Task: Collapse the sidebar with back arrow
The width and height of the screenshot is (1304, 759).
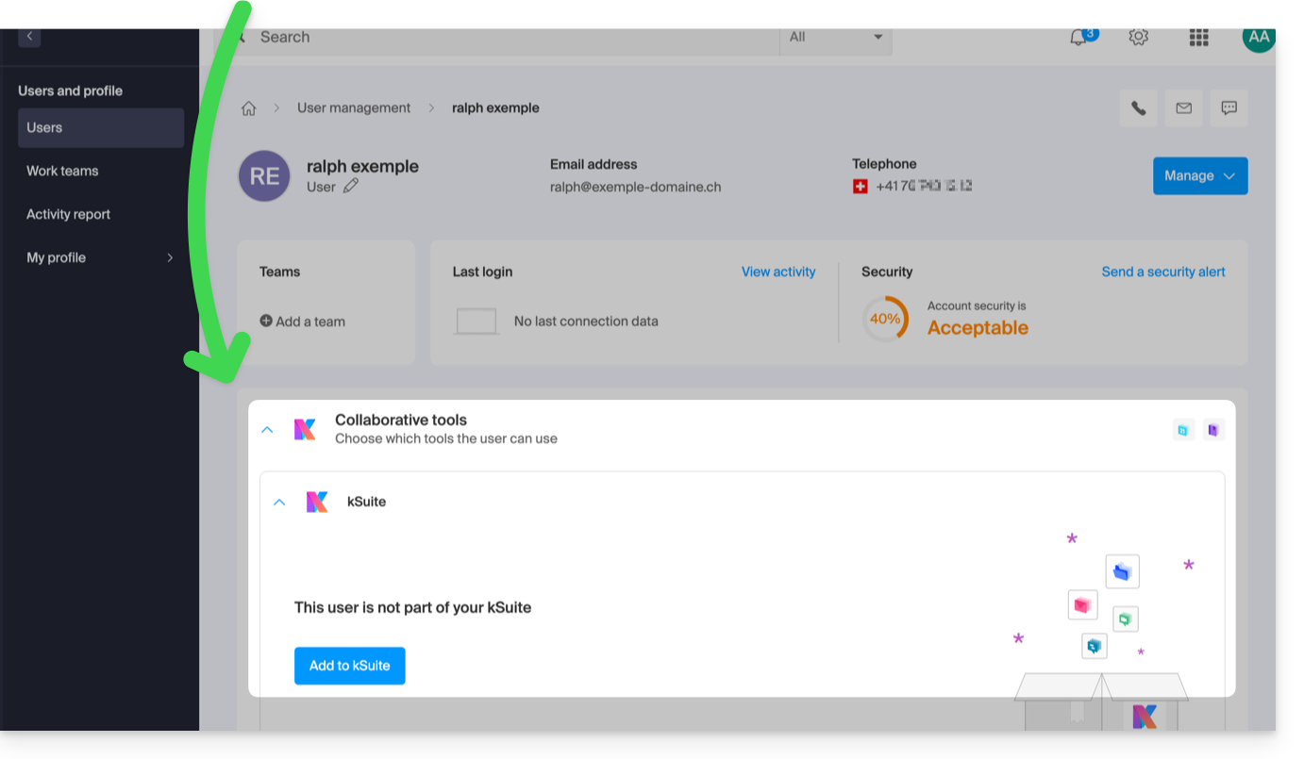Action: [29, 37]
